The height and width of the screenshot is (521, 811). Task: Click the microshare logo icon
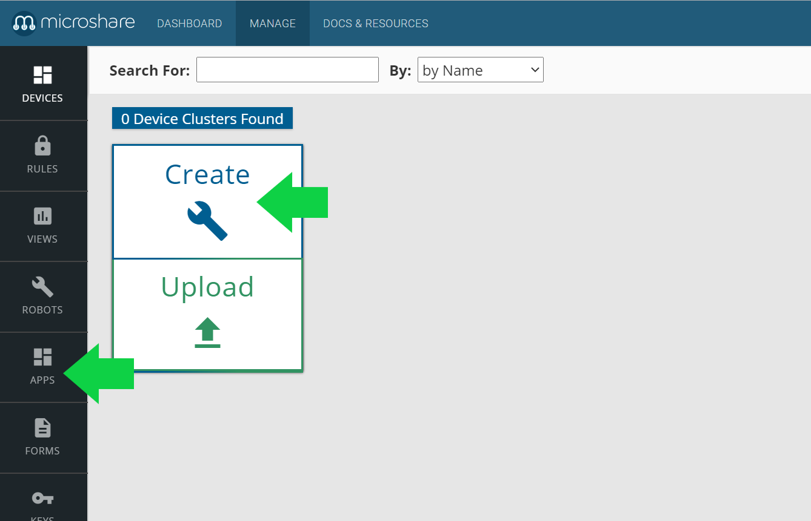24,23
